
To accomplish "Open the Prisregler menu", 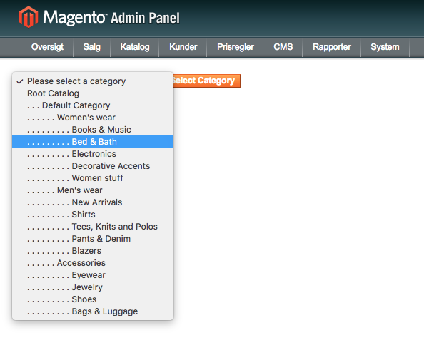I will coord(236,47).
